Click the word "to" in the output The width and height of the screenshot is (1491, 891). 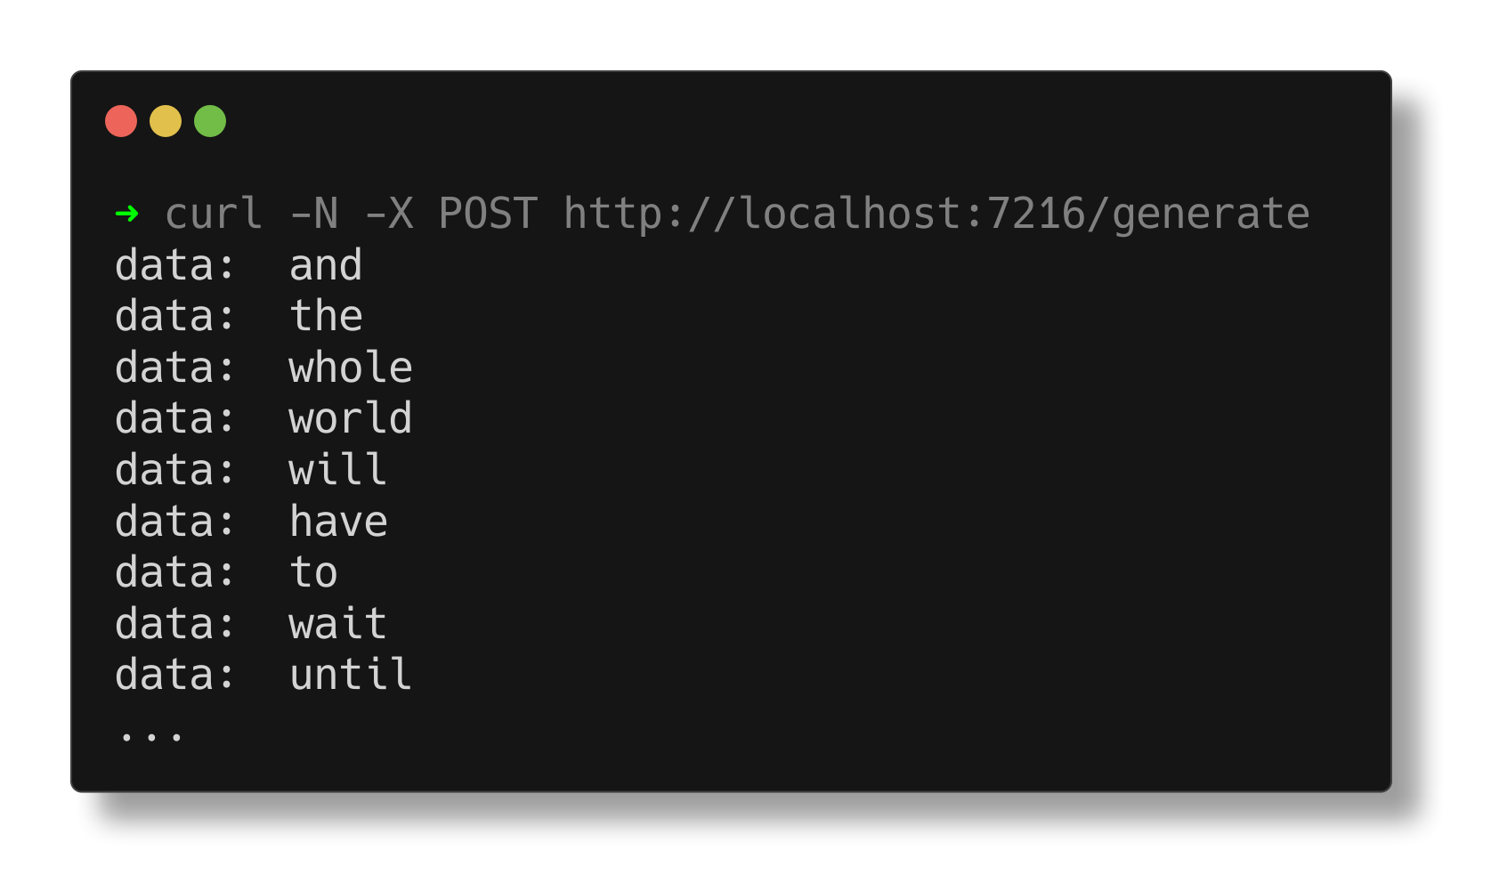313,572
